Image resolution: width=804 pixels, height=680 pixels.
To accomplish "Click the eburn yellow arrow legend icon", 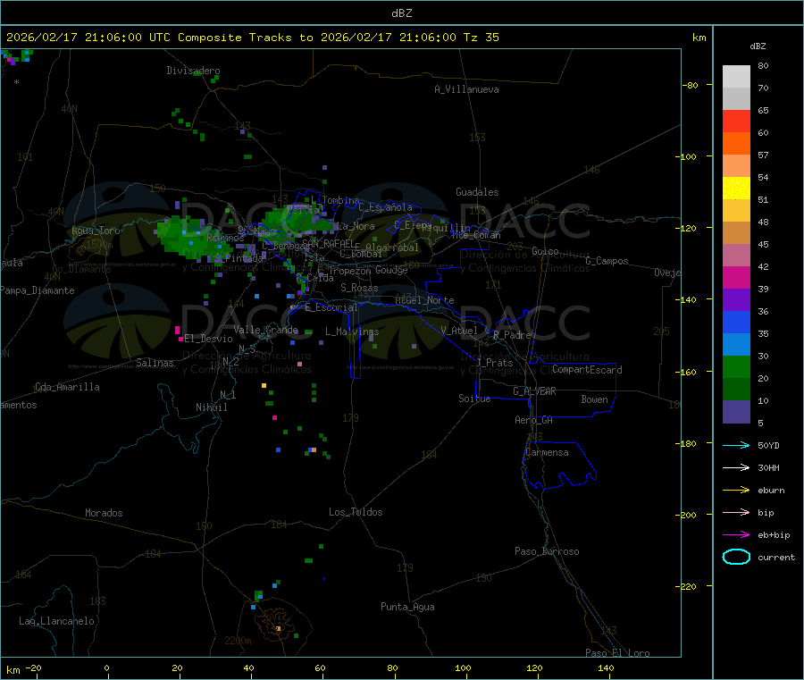I will point(736,491).
